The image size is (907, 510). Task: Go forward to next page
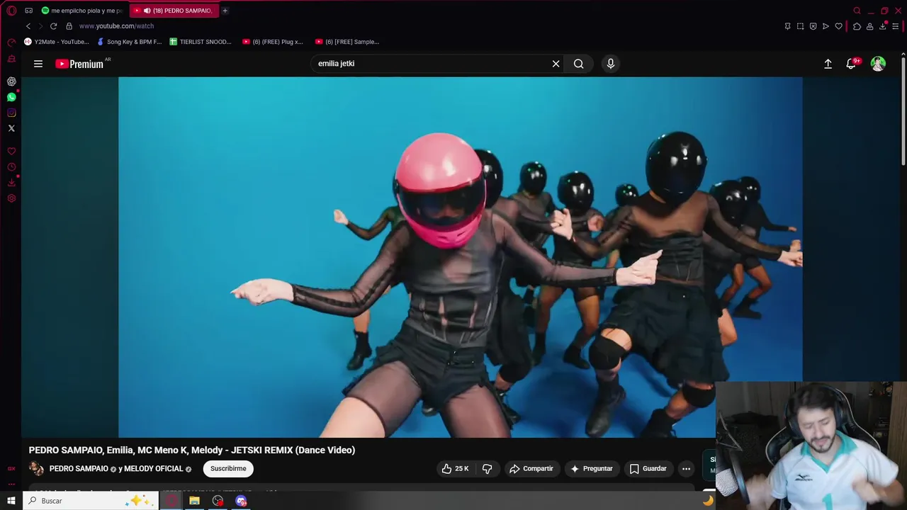point(40,26)
